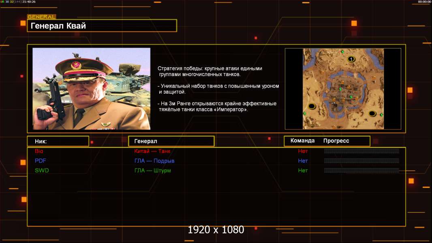Image resolution: width=432 pixels, height=243 pixels.
Task: Click Bio's loading progress bar
Action: [x=361, y=151]
